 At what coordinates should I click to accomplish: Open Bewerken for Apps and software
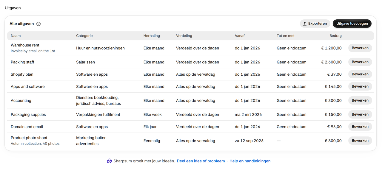click(360, 86)
